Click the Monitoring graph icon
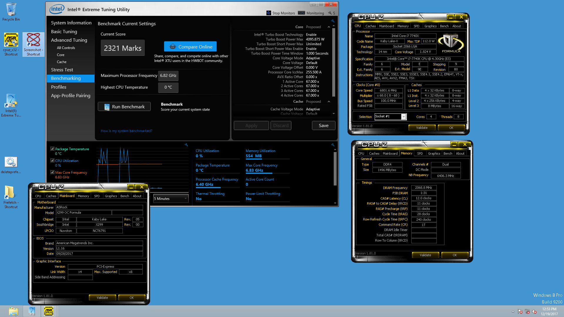 301,13
